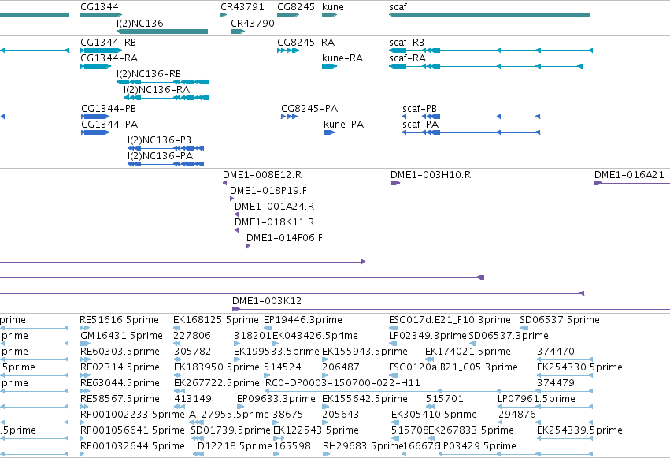Click the CG8245 gene label
The width and height of the screenshot is (670, 458).
(x=296, y=7)
